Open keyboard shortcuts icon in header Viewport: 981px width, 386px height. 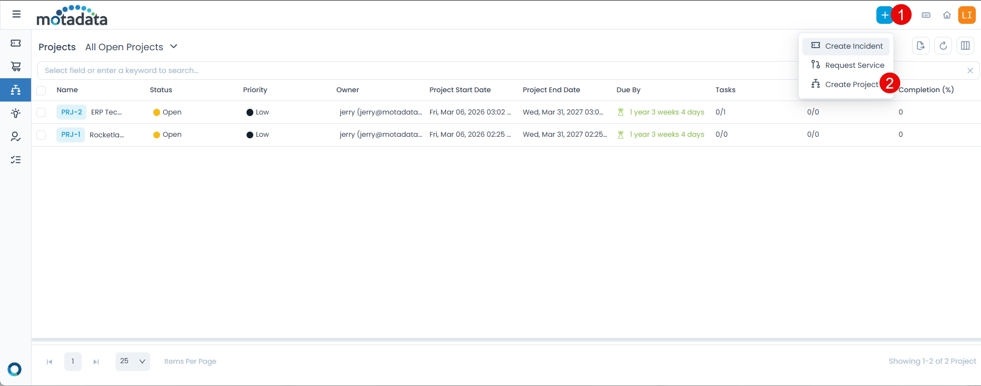point(926,15)
